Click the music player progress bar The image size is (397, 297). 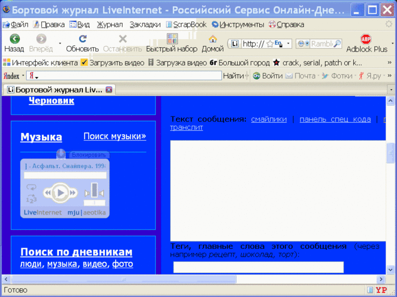65,175
